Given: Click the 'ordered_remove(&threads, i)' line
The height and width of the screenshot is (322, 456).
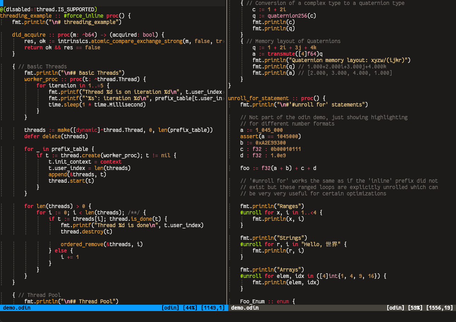Looking at the screenshot, I should click(x=102, y=244).
